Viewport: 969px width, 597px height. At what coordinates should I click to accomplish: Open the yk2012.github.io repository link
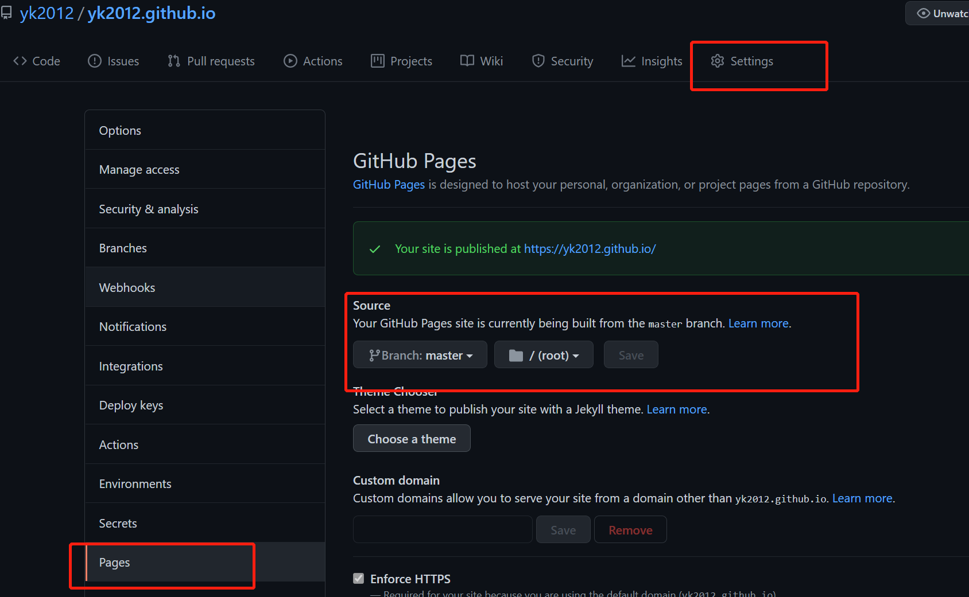[x=152, y=13]
